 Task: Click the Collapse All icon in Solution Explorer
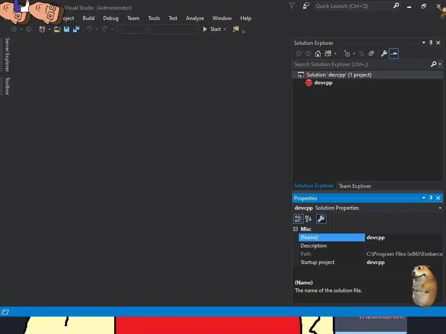tap(371, 53)
